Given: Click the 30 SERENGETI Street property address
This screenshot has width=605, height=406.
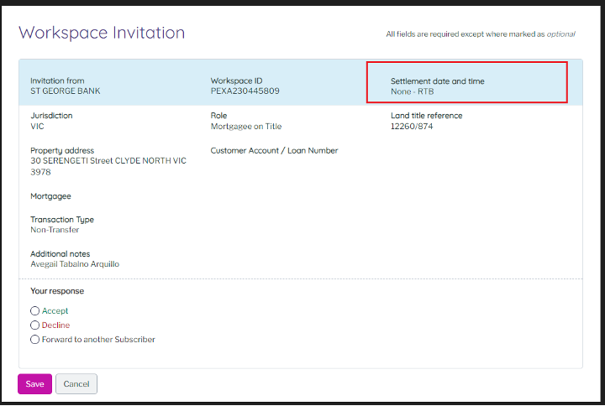Looking at the screenshot, I should point(108,161).
